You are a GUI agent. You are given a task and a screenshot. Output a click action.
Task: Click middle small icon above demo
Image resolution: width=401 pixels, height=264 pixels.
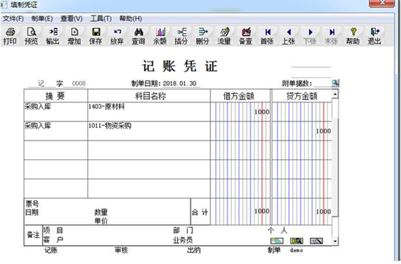297,240
